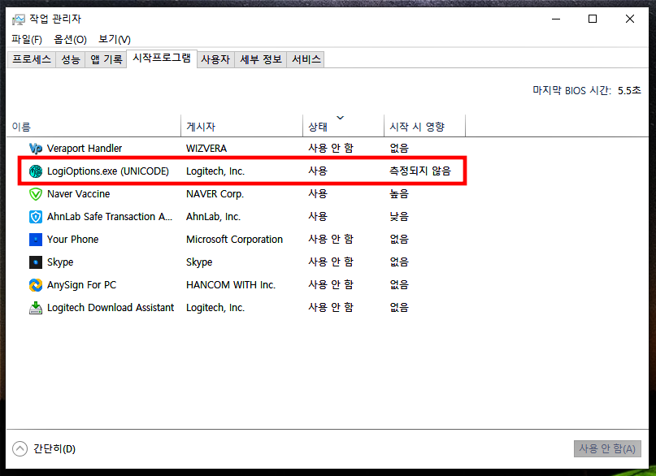656x476 pixels.
Task: Sort by the 상태 column header
Action: [x=344, y=127]
